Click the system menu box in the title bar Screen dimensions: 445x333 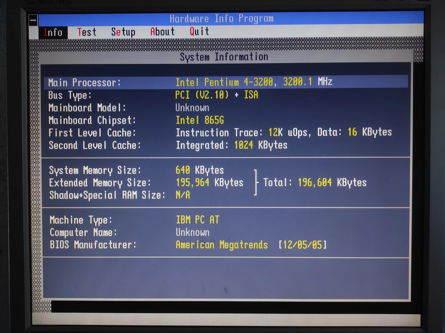[x=33, y=20]
